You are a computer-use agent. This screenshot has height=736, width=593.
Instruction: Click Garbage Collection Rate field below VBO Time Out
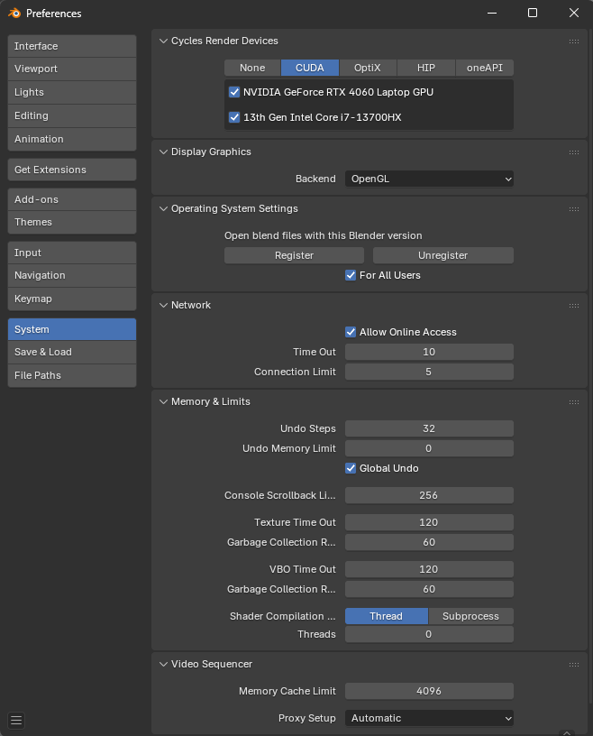[x=429, y=589]
